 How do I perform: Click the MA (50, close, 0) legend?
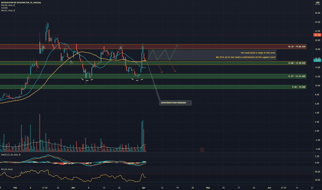[x=8, y=5]
